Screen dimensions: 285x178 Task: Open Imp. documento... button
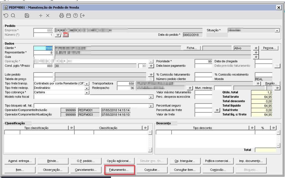point(251,161)
